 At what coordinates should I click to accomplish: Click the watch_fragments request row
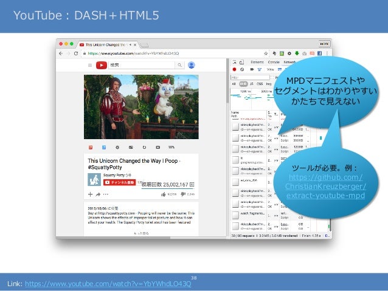pyautogui.click(x=280, y=215)
